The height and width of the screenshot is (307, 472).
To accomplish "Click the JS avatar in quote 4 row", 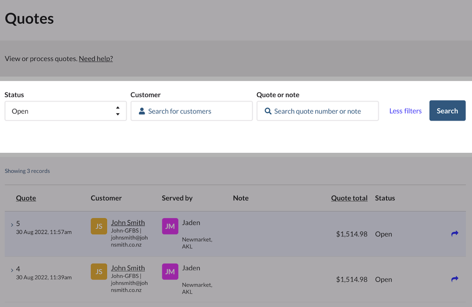I will [x=99, y=272].
